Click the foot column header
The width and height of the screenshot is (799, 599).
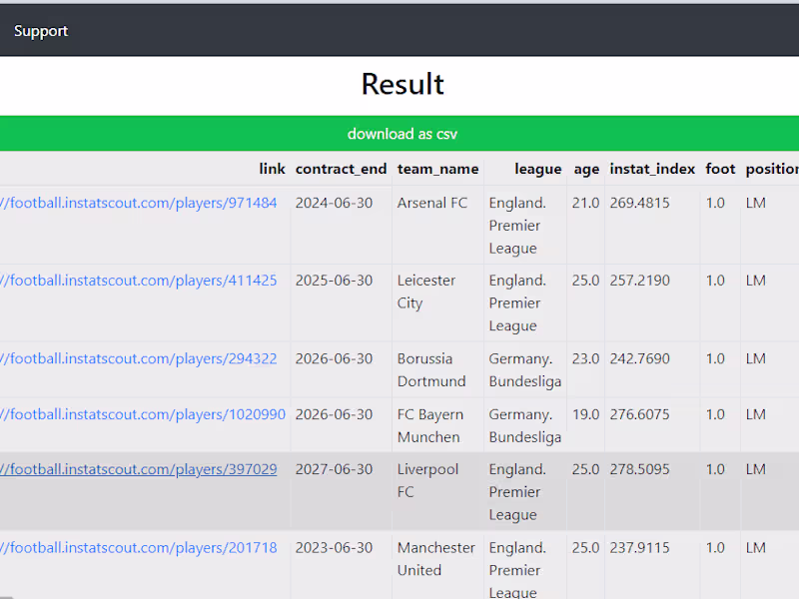(x=720, y=169)
